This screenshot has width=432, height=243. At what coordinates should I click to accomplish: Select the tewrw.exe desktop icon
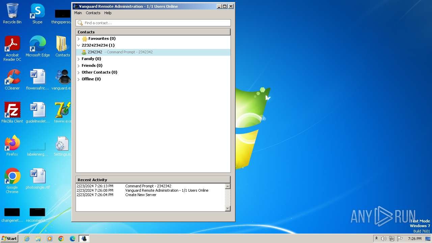coord(62,113)
